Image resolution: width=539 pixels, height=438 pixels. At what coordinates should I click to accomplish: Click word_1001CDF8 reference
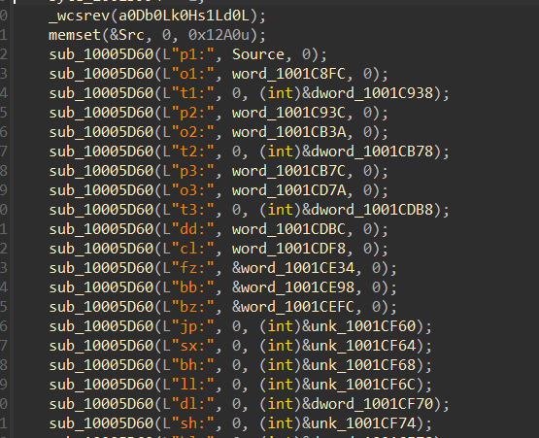coord(288,249)
